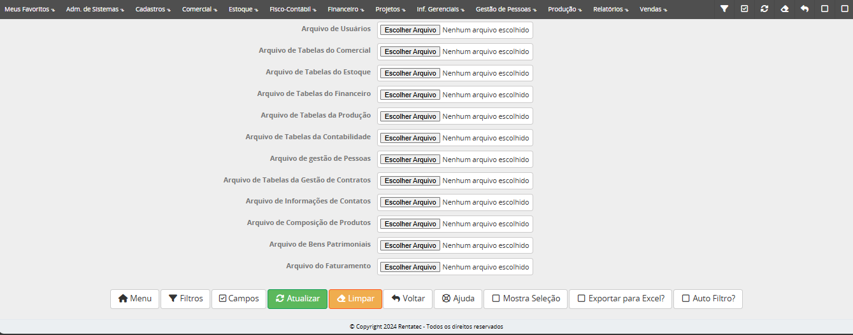Expand the Financeiro dropdown menu
Screen dimensions: 853x335
[x=346, y=10]
